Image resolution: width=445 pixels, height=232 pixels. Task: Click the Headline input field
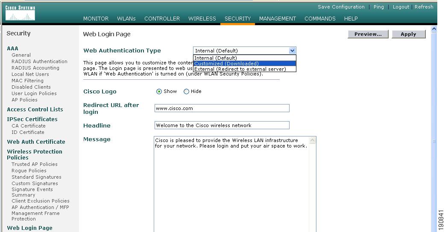(x=222, y=125)
